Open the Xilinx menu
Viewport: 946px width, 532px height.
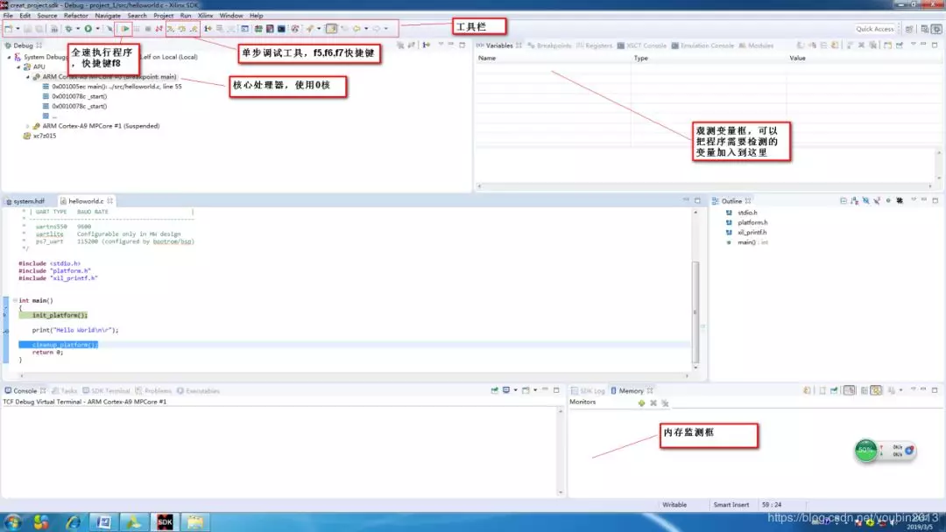205,15
